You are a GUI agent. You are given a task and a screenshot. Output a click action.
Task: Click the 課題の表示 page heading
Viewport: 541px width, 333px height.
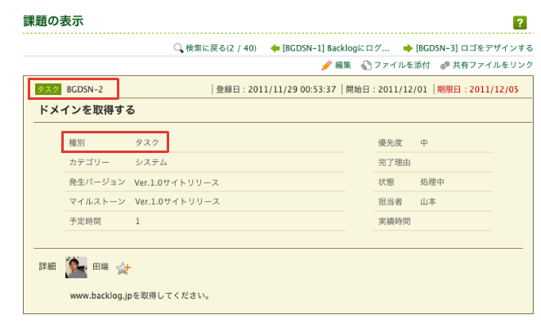[53, 21]
